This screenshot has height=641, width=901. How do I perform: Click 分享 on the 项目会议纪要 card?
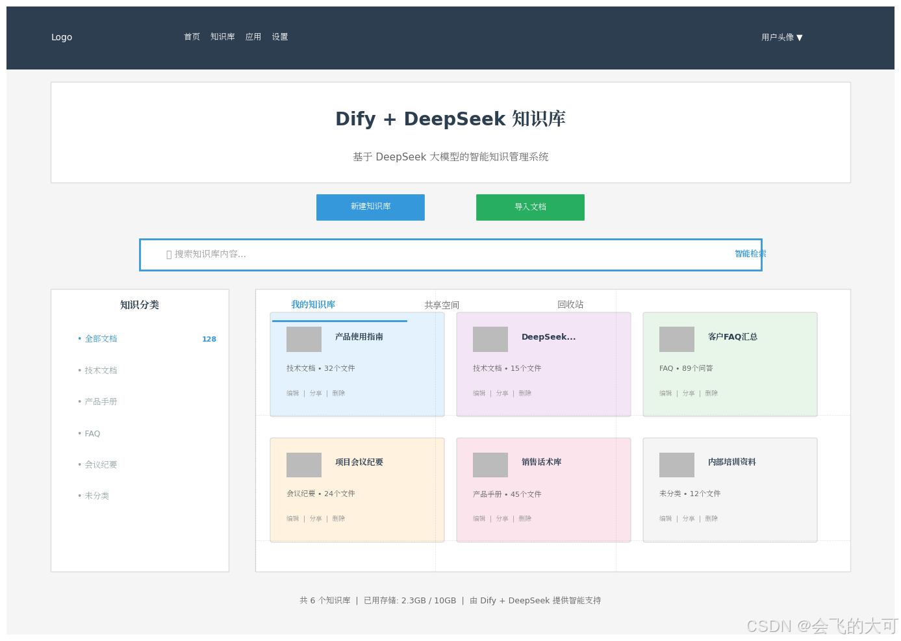[316, 519]
